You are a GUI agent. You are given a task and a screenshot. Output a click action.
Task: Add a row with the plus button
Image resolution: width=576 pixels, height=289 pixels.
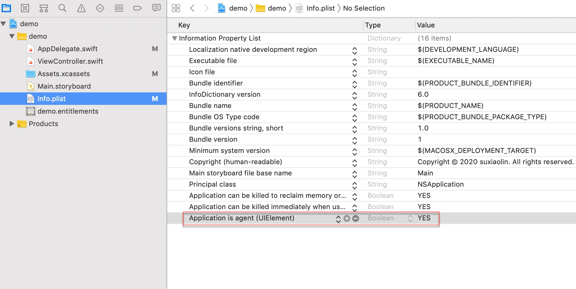point(347,218)
